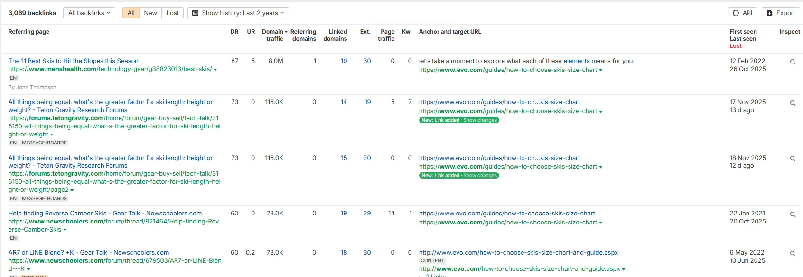Export the backlinks list
The width and height of the screenshot is (803, 277).
(781, 13)
